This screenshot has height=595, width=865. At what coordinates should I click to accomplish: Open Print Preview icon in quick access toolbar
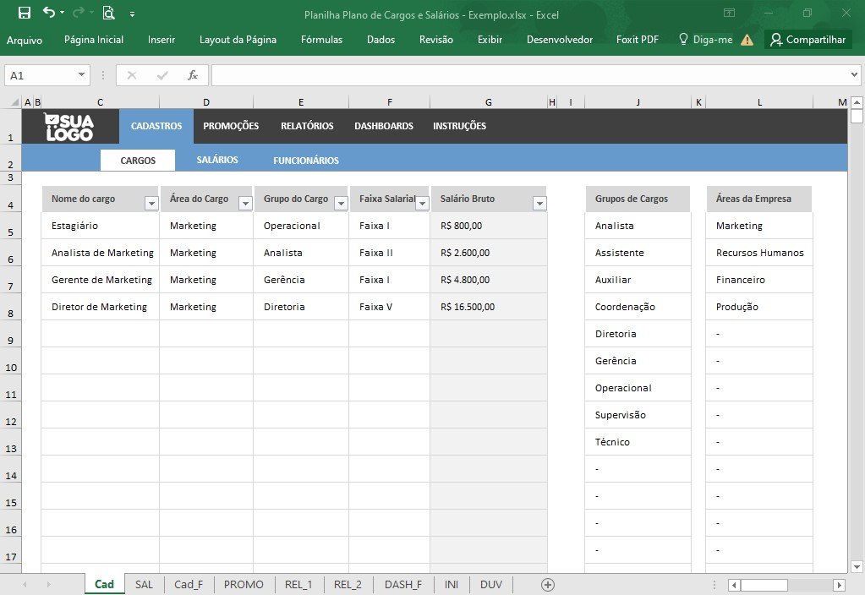coord(109,13)
